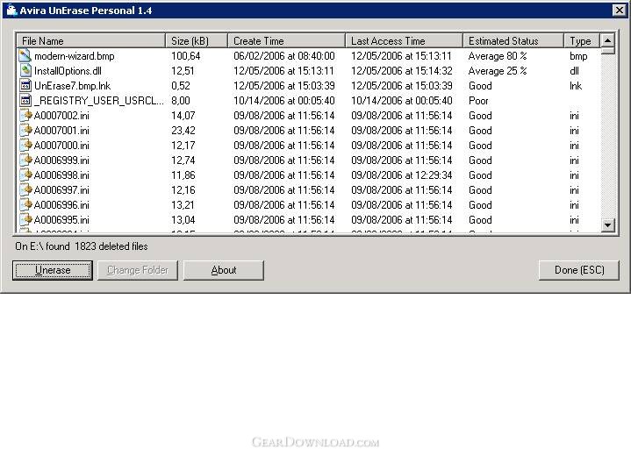This screenshot has height=449, width=631.
Task: Select the file name InstallOptions.dll
Action: (68, 71)
